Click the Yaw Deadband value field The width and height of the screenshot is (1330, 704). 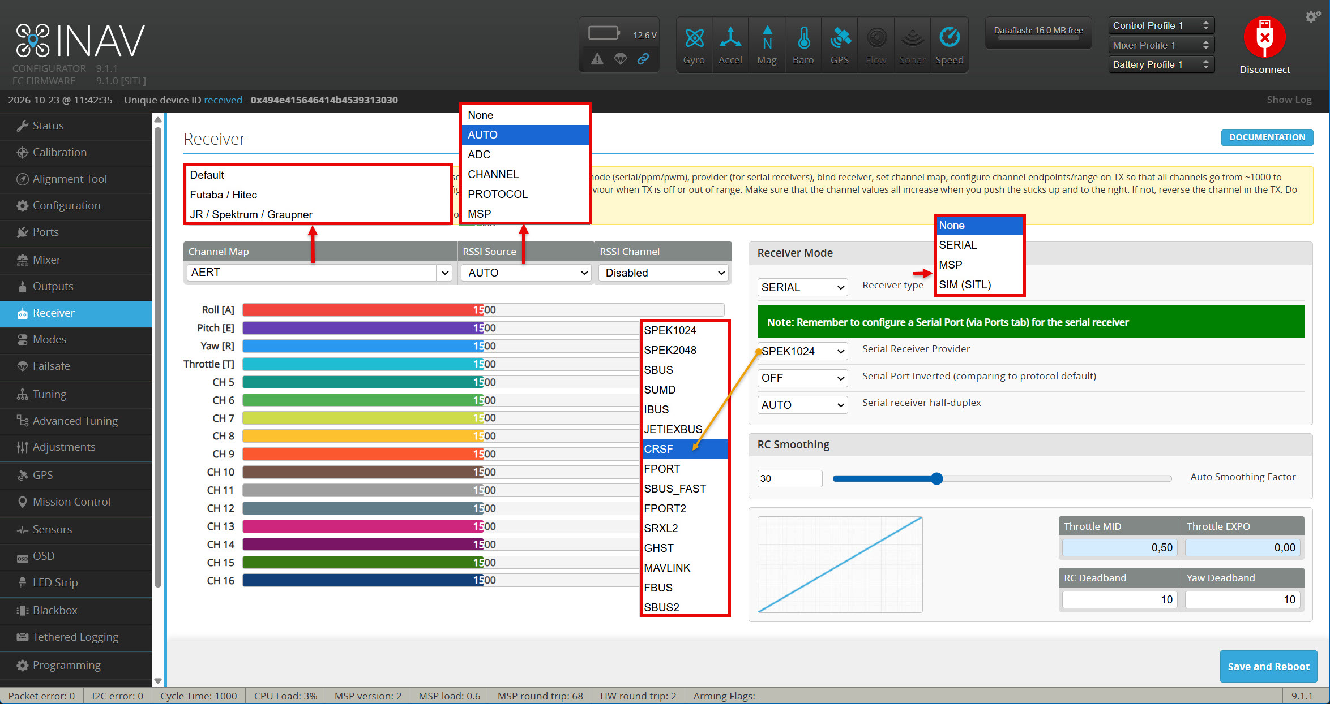point(1242,599)
